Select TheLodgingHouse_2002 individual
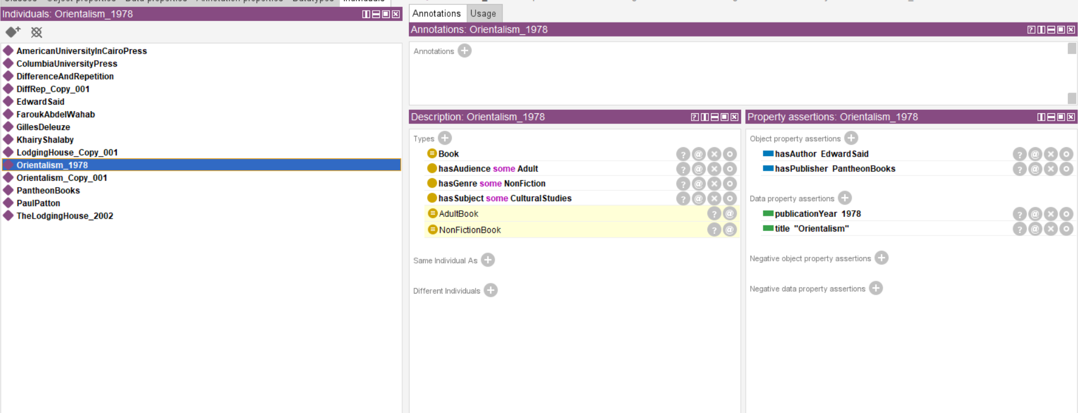 pyautogui.click(x=65, y=216)
